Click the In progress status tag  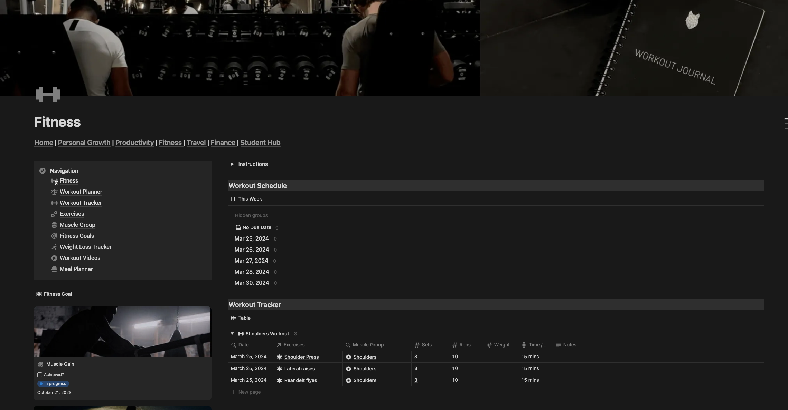point(53,384)
